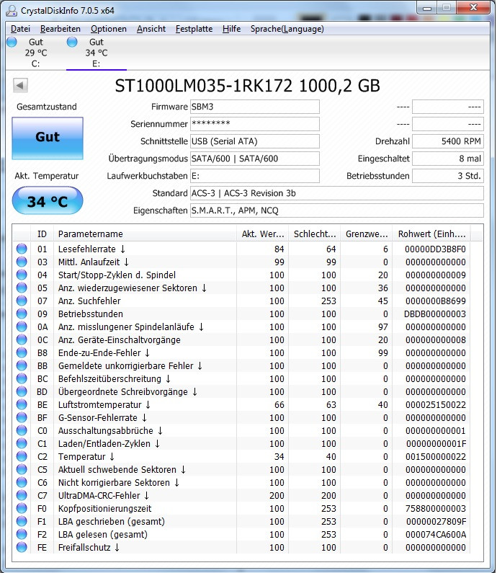Screen dimensions: 497x573
Task: Click the blue status orb for drive C:
Action: (12, 42)
